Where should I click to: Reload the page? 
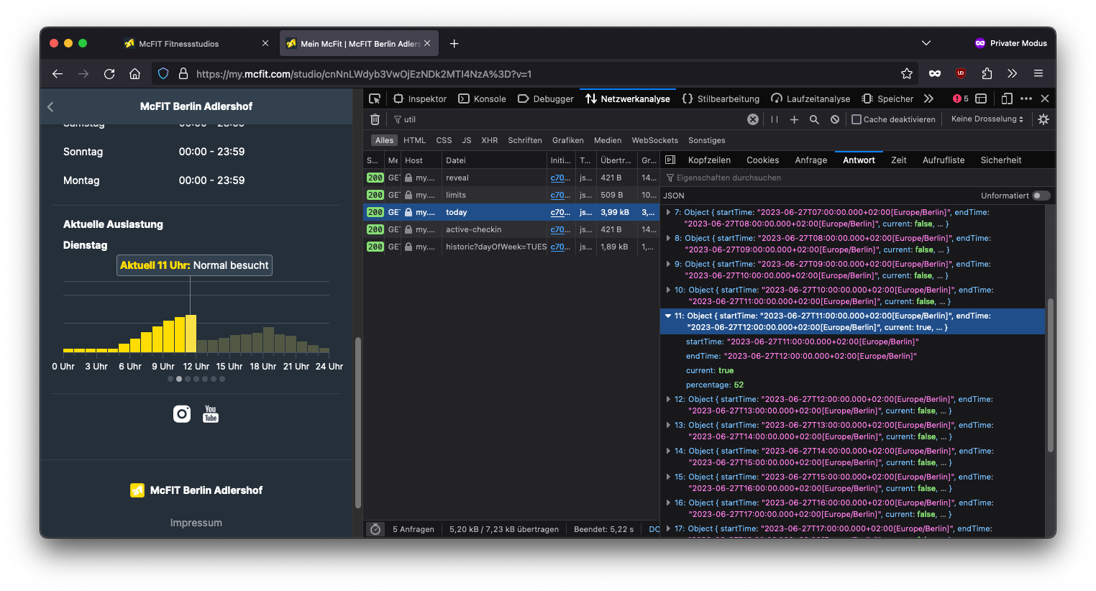click(x=109, y=73)
